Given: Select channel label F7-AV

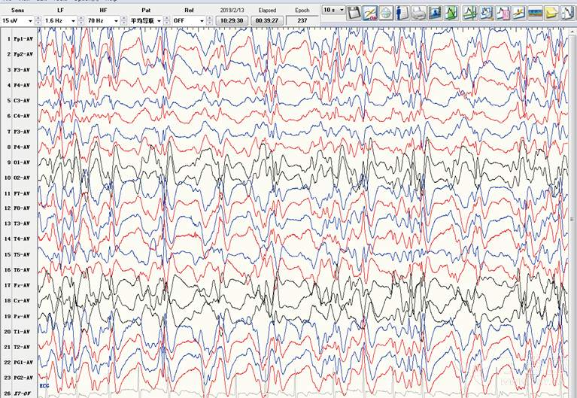Looking at the screenshot, I should tap(22, 193).
